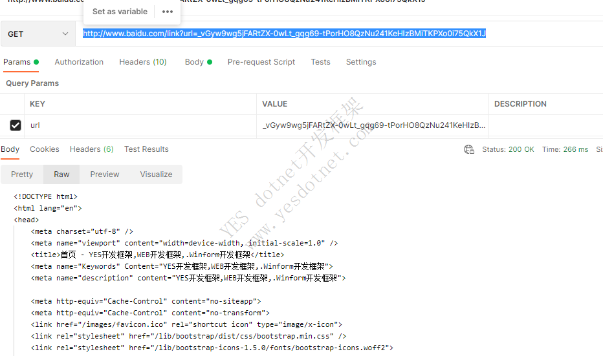Click the url row description cell

click(x=546, y=125)
